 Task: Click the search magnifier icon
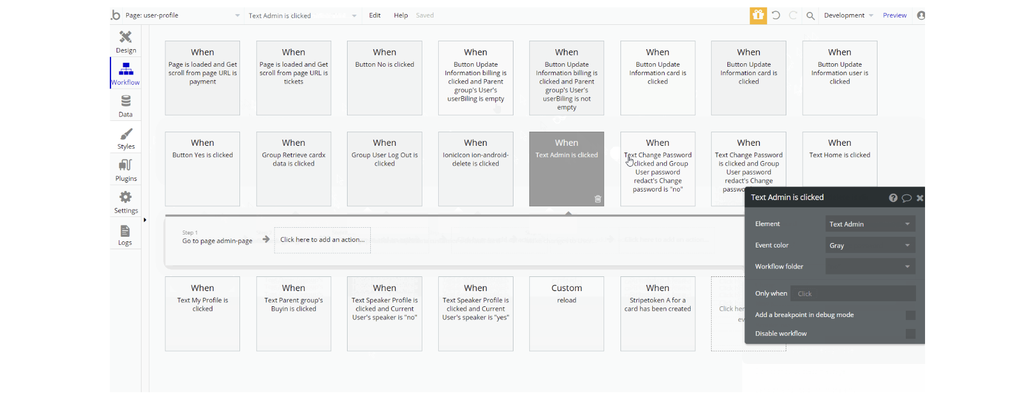810,16
